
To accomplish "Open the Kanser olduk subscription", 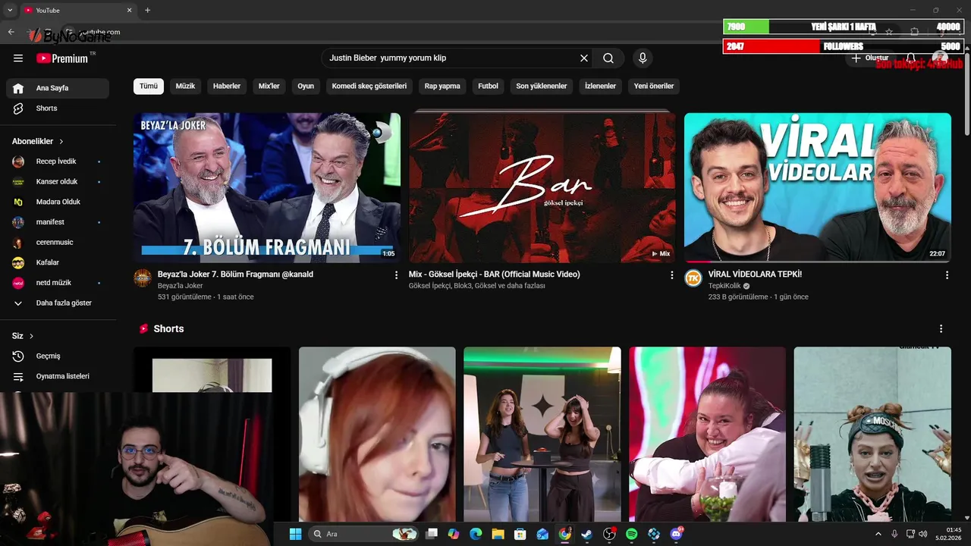I will [58, 182].
